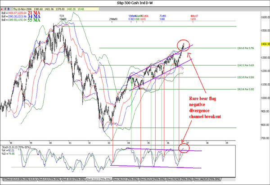This screenshot has height=185, width=270.
Task: Select the Stoch 13,5,8 tab
Action: [x=73, y=179]
